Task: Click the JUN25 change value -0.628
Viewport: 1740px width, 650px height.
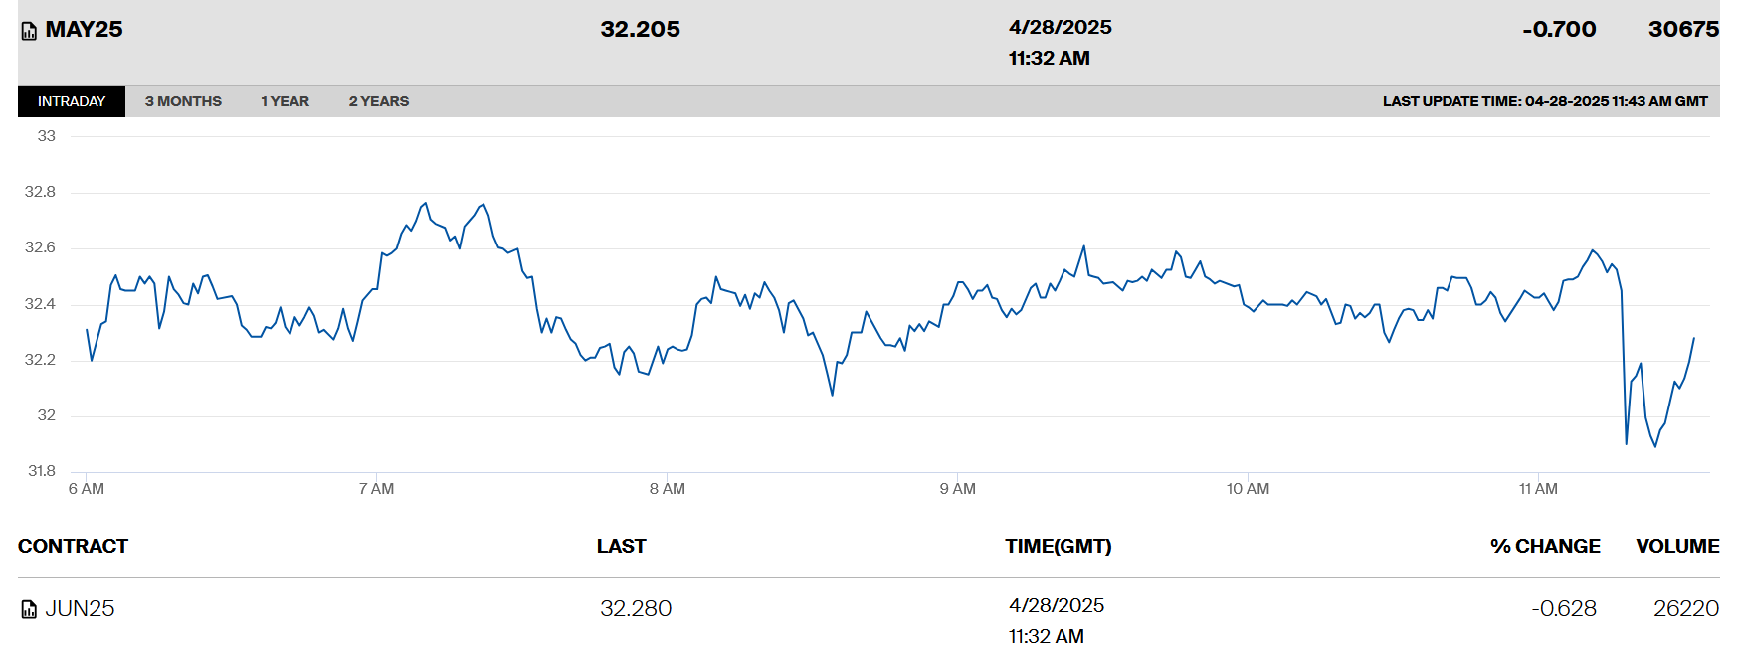Action: point(1563,608)
